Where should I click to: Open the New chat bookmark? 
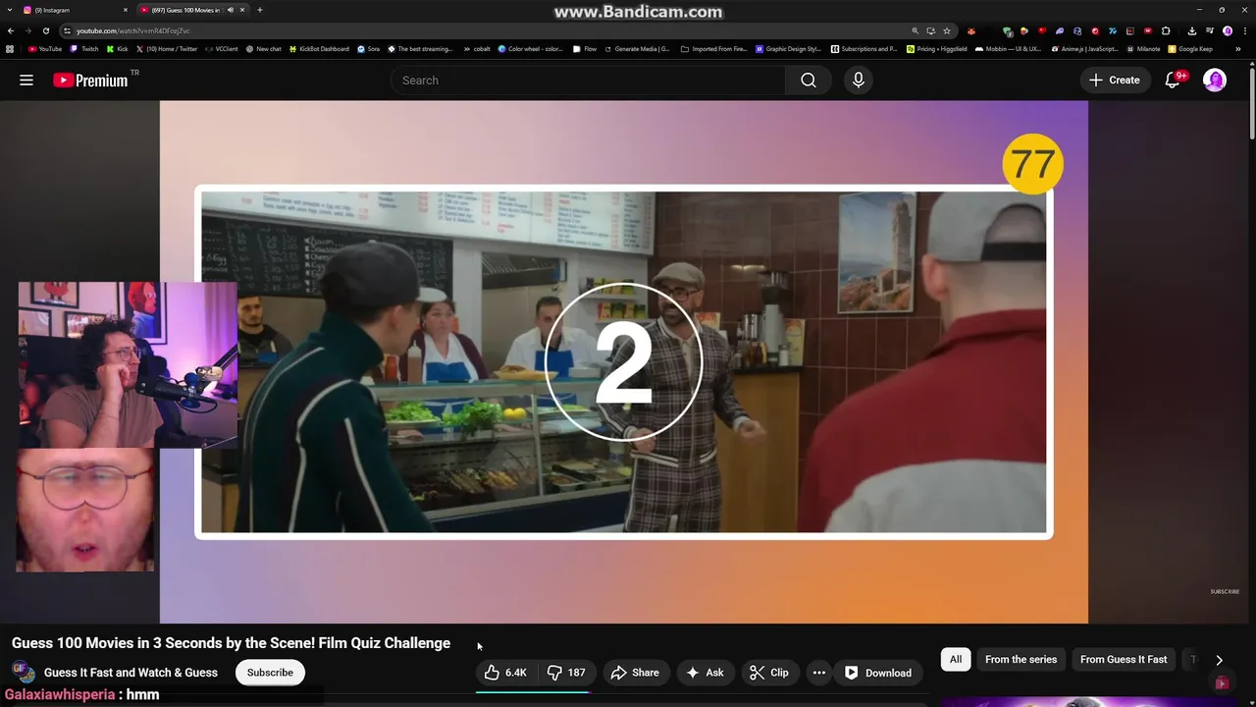tap(263, 49)
